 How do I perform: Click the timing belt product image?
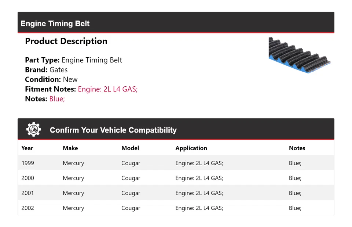(299, 54)
